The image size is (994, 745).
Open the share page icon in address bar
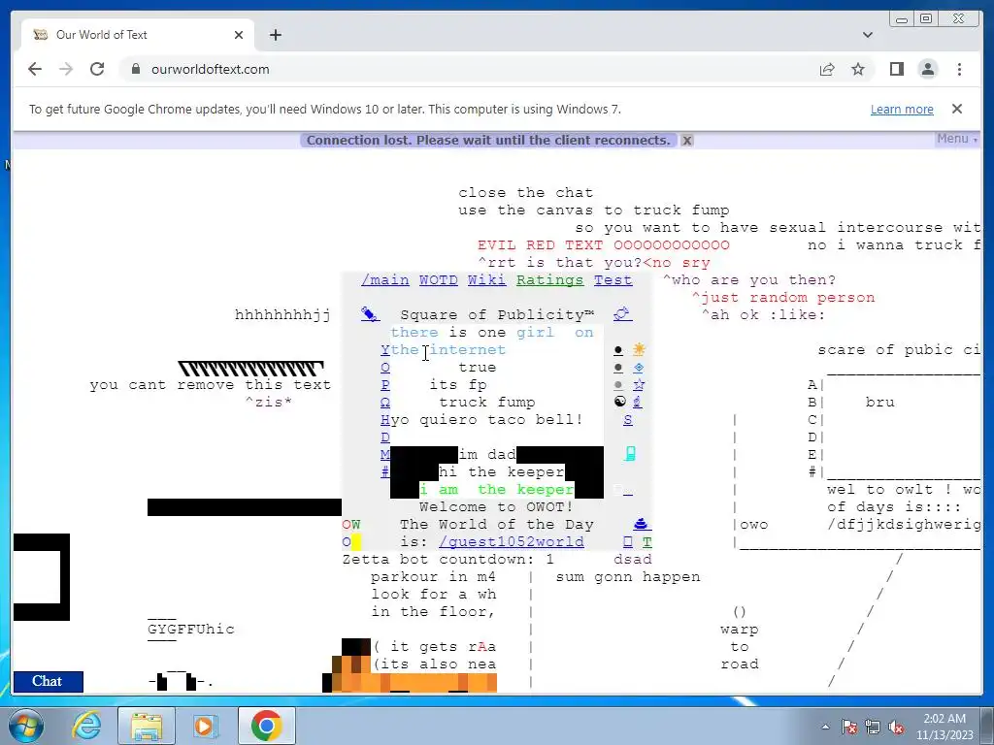(827, 69)
